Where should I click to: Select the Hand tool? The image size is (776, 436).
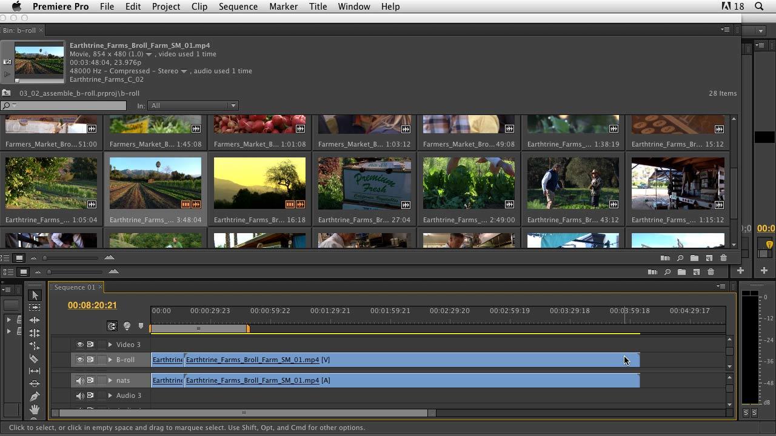point(35,409)
